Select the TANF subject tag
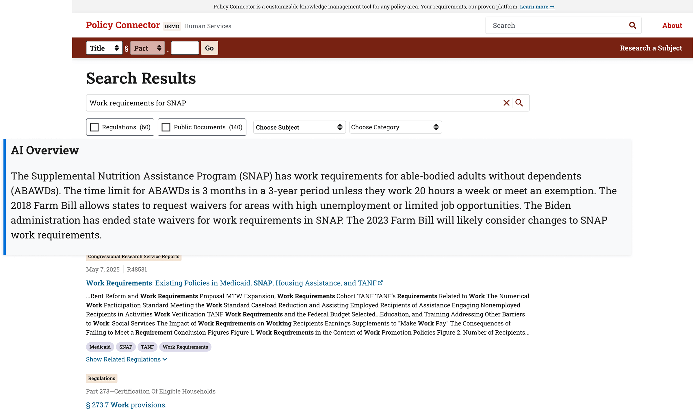 point(147,347)
